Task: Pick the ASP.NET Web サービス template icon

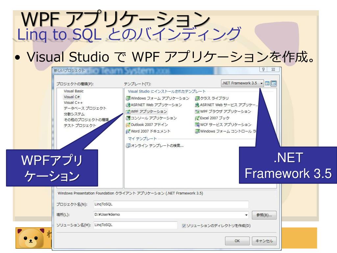Action: pos(197,105)
